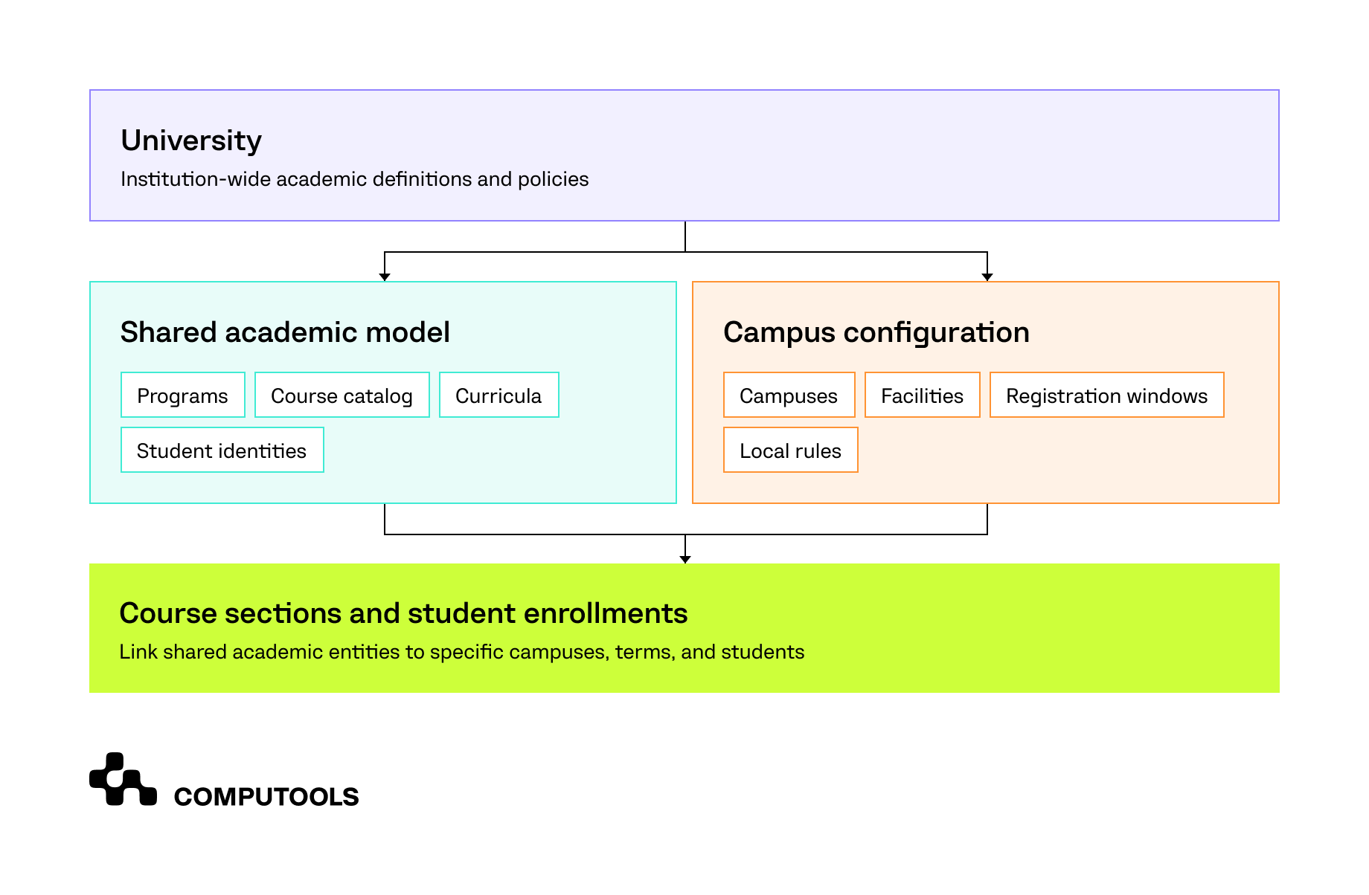
Task: Click the Student identities box
Action: click(x=222, y=450)
